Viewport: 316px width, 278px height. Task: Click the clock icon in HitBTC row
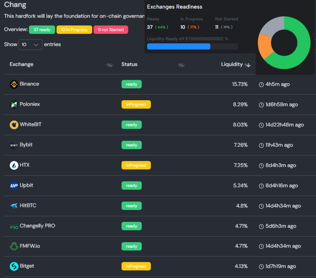click(261, 206)
